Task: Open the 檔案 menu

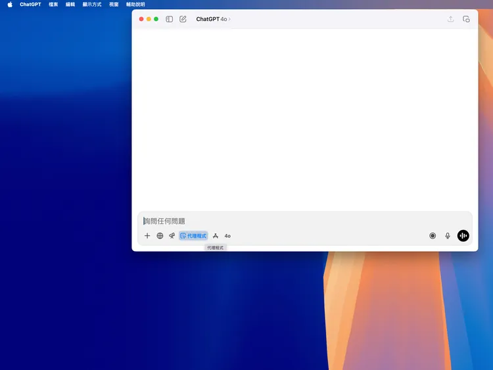Action: point(53,5)
